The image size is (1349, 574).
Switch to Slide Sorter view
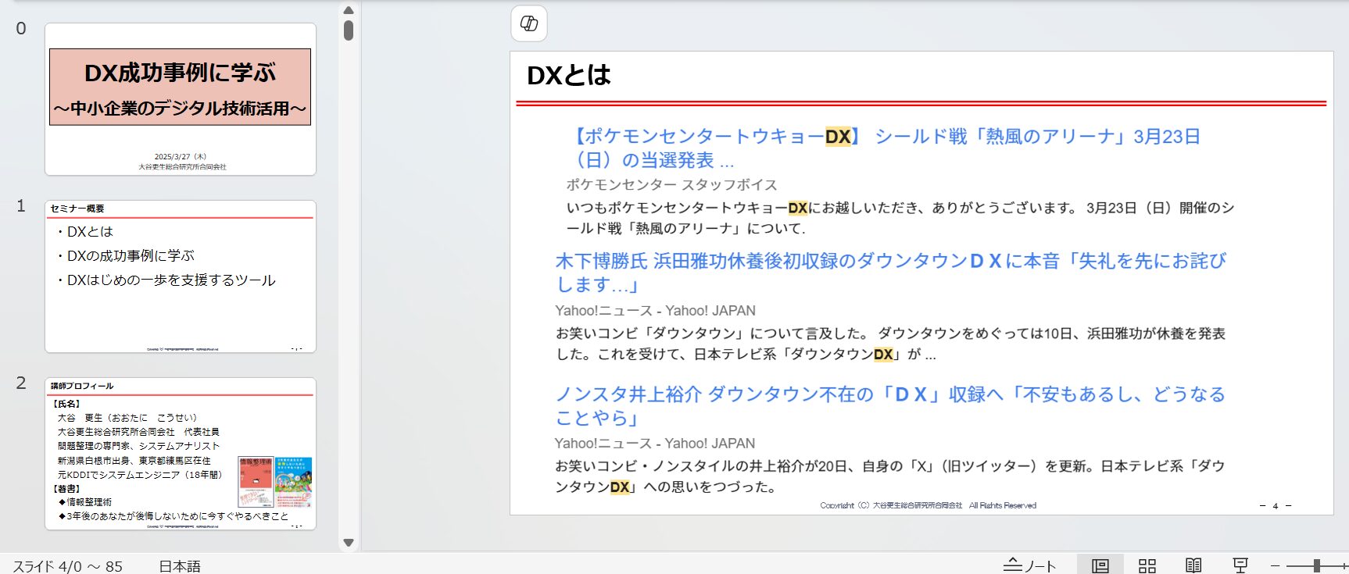(1147, 565)
